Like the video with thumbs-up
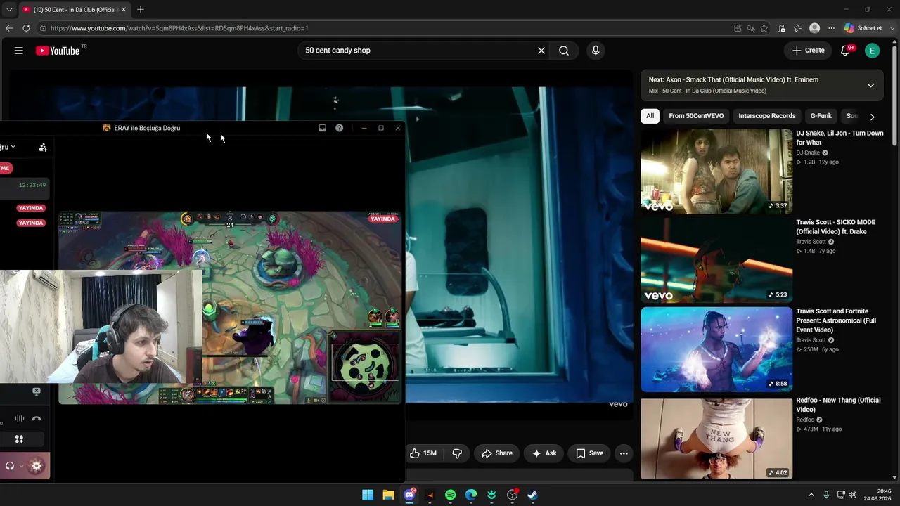900x506 pixels. pyautogui.click(x=423, y=453)
